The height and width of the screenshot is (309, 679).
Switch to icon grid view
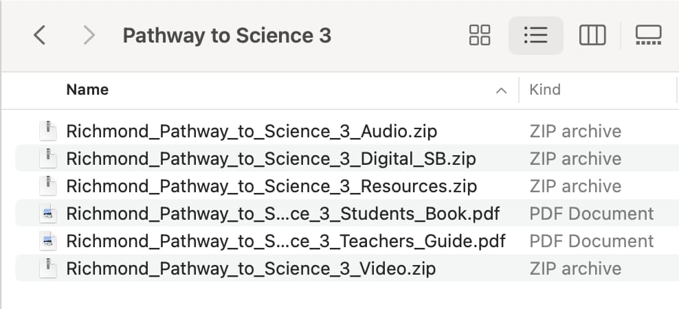coord(480,35)
